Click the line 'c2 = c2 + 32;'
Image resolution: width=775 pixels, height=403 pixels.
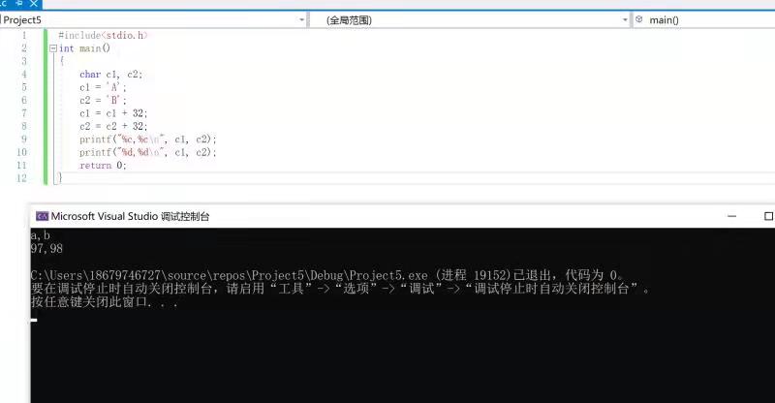click(113, 126)
